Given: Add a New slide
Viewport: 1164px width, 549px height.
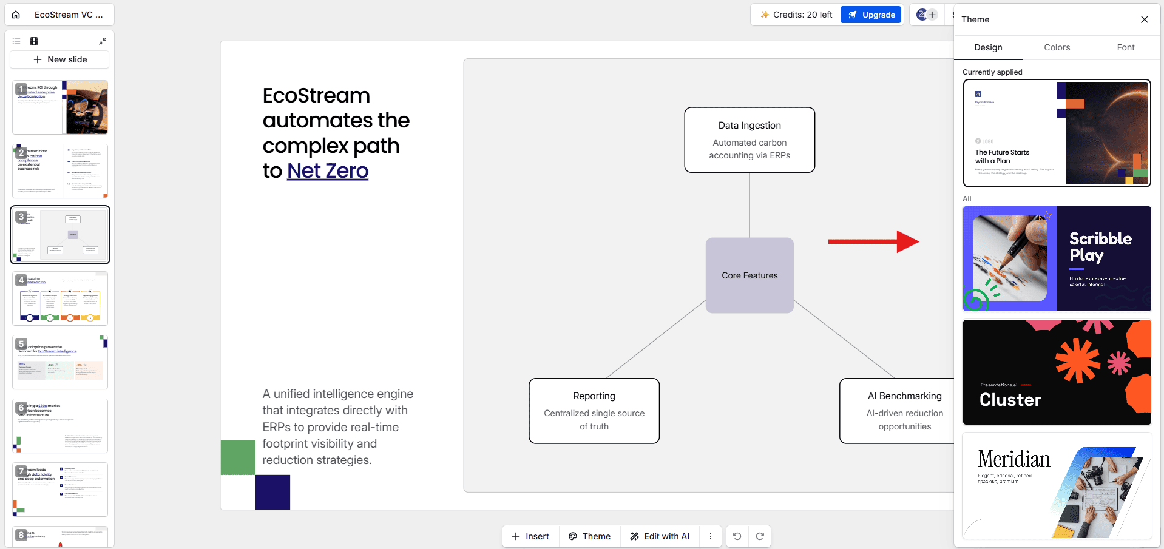Looking at the screenshot, I should tap(59, 59).
